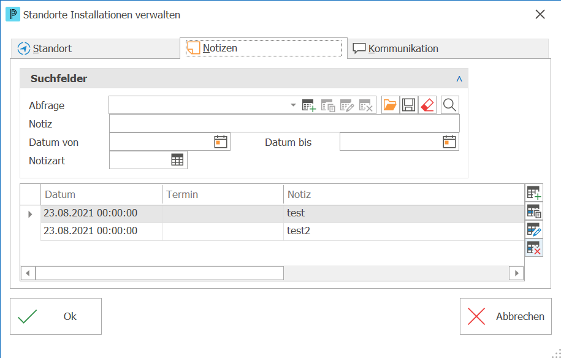Close the Standorte Installationen verwalten dialog
The width and height of the screenshot is (561, 358).
point(540,14)
